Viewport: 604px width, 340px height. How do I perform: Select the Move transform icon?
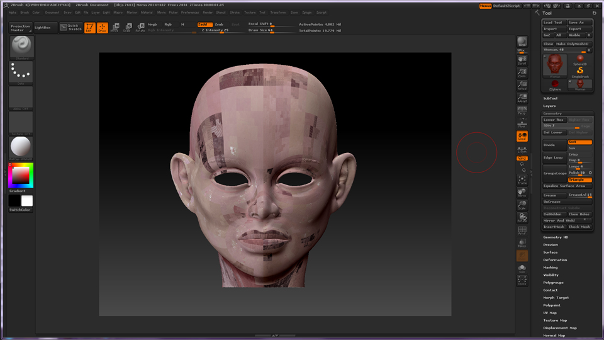click(115, 27)
